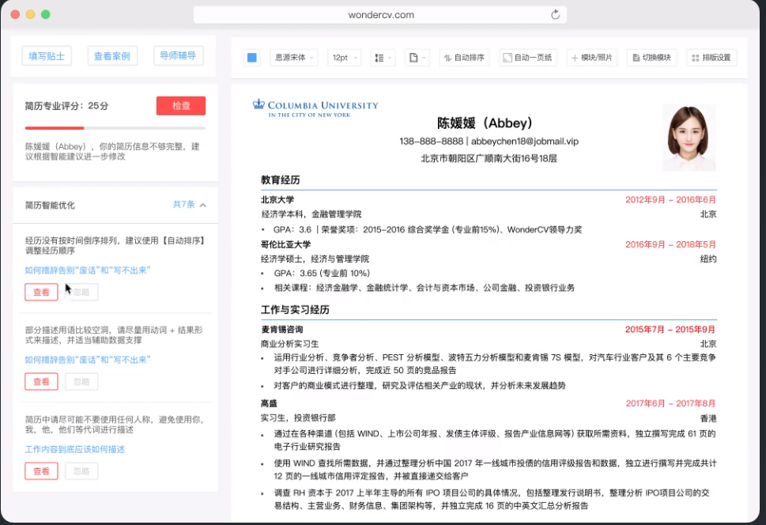Click the 工作与实习经历 section heading
The image size is (766, 525).
[x=295, y=309]
